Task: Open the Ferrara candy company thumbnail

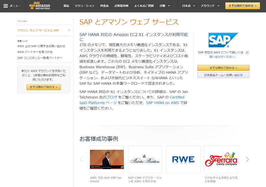Action: coord(221,159)
